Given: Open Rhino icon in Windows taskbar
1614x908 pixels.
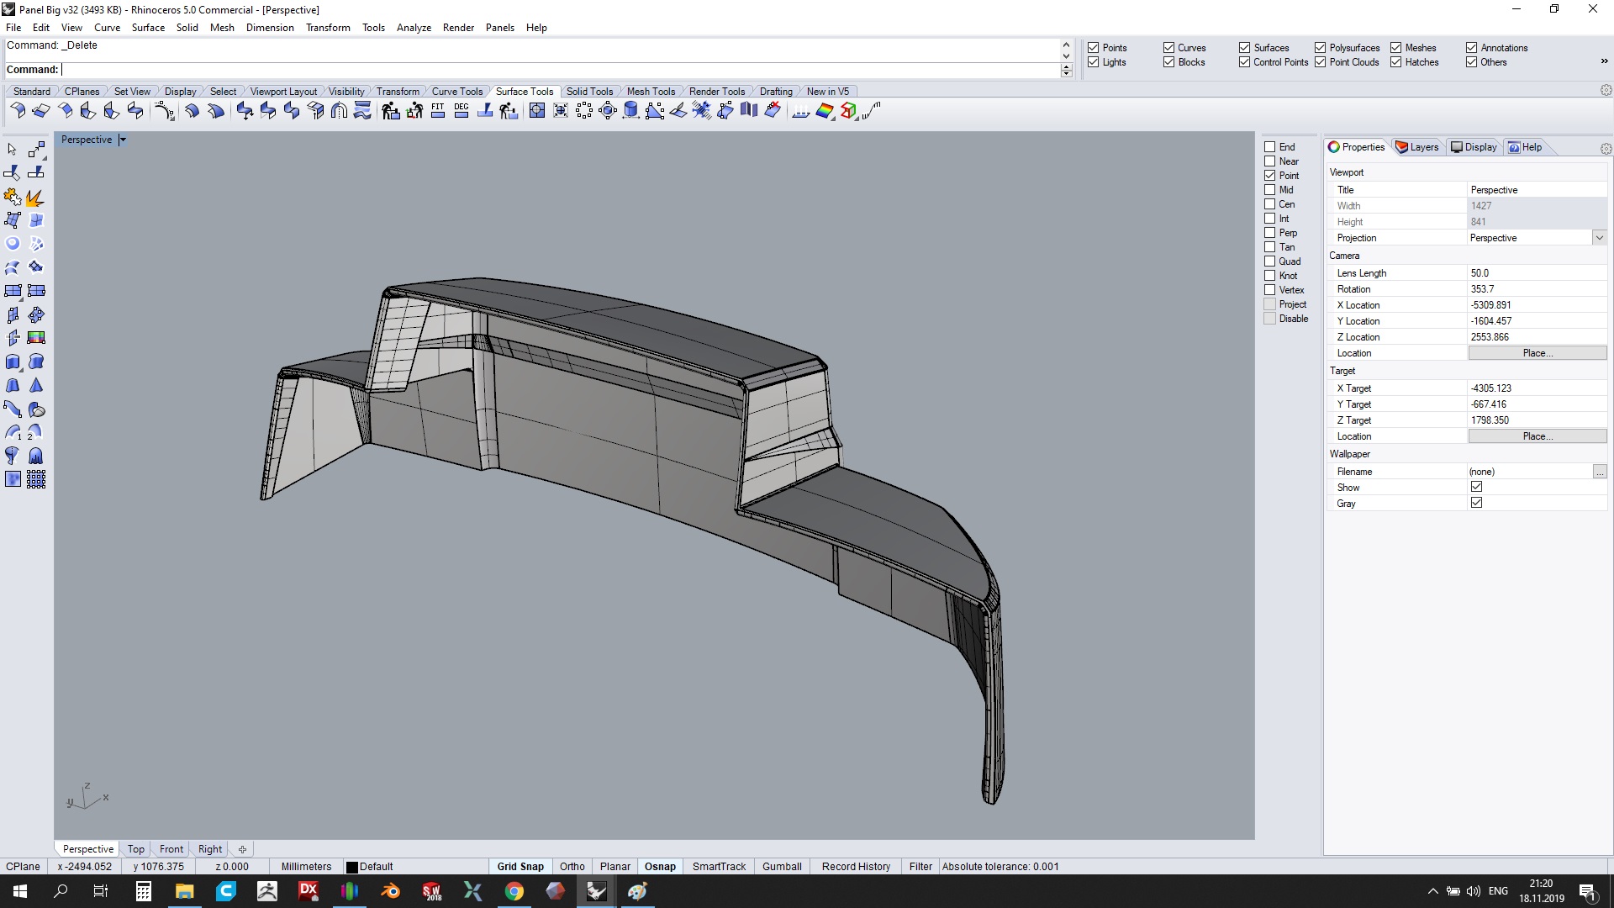Looking at the screenshot, I should pos(596,891).
